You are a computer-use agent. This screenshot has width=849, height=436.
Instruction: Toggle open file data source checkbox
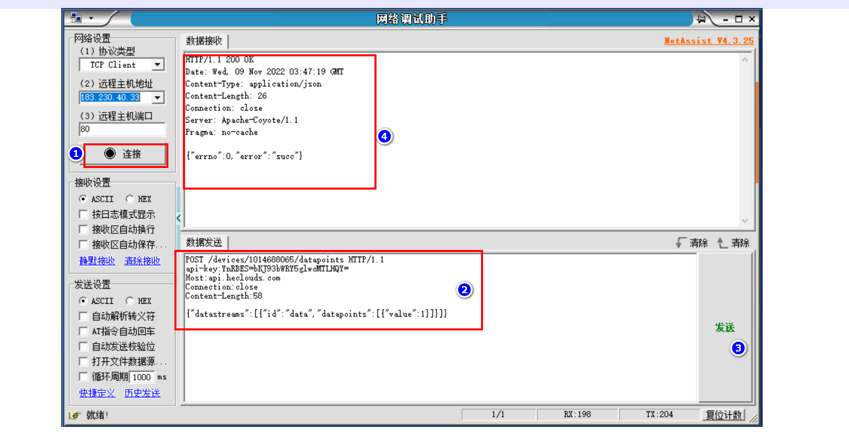pyautogui.click(x=83, y=362)
